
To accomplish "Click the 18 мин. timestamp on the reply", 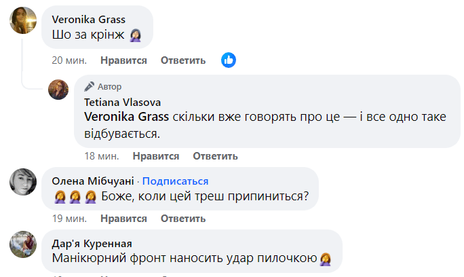I will click(102, 156).
